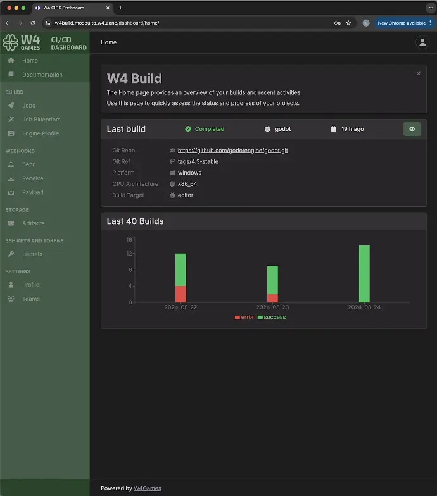This screenshot has height=496, width=437.
Task: Bookmark page with the star icon
Action: pyautogui.click(x=348, y=23)
